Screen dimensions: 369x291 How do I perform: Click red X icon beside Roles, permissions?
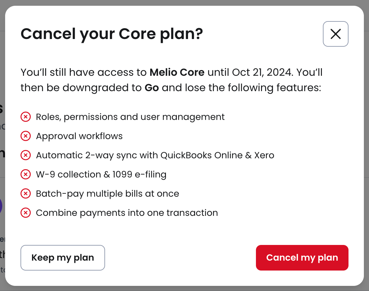(x=26, y=117)
